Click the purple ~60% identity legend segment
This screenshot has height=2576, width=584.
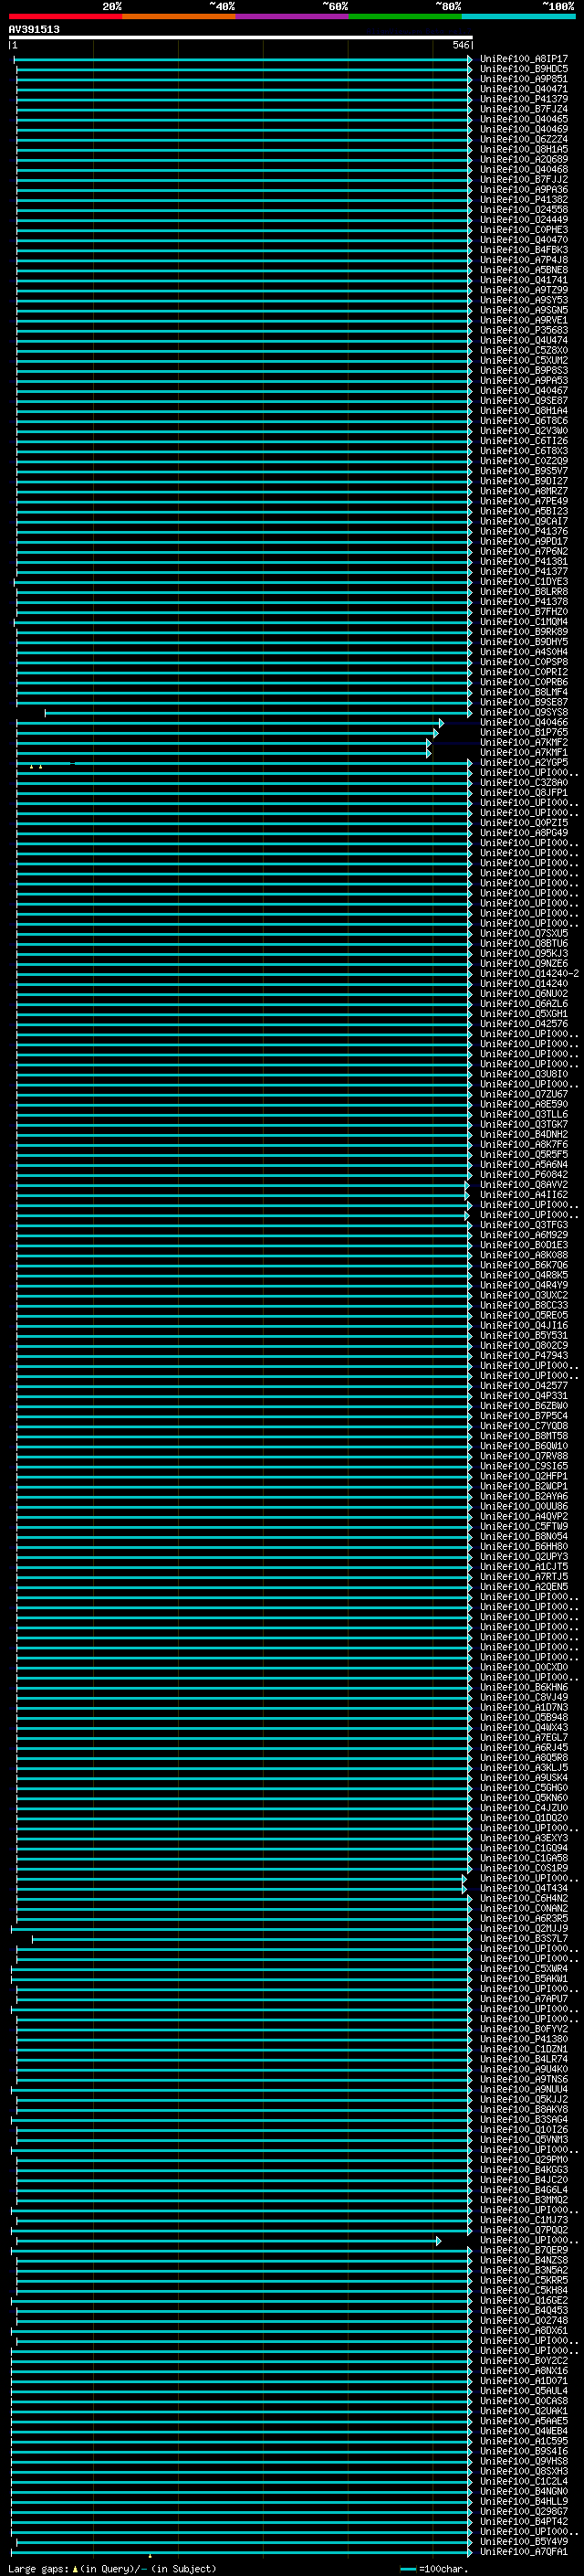click(x=291, y=16)
